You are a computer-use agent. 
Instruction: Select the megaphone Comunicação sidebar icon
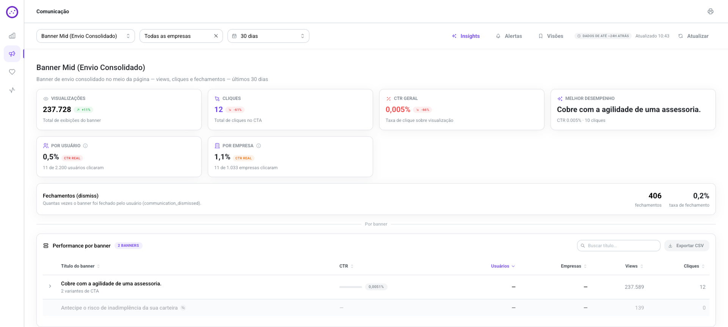[12, 54]
